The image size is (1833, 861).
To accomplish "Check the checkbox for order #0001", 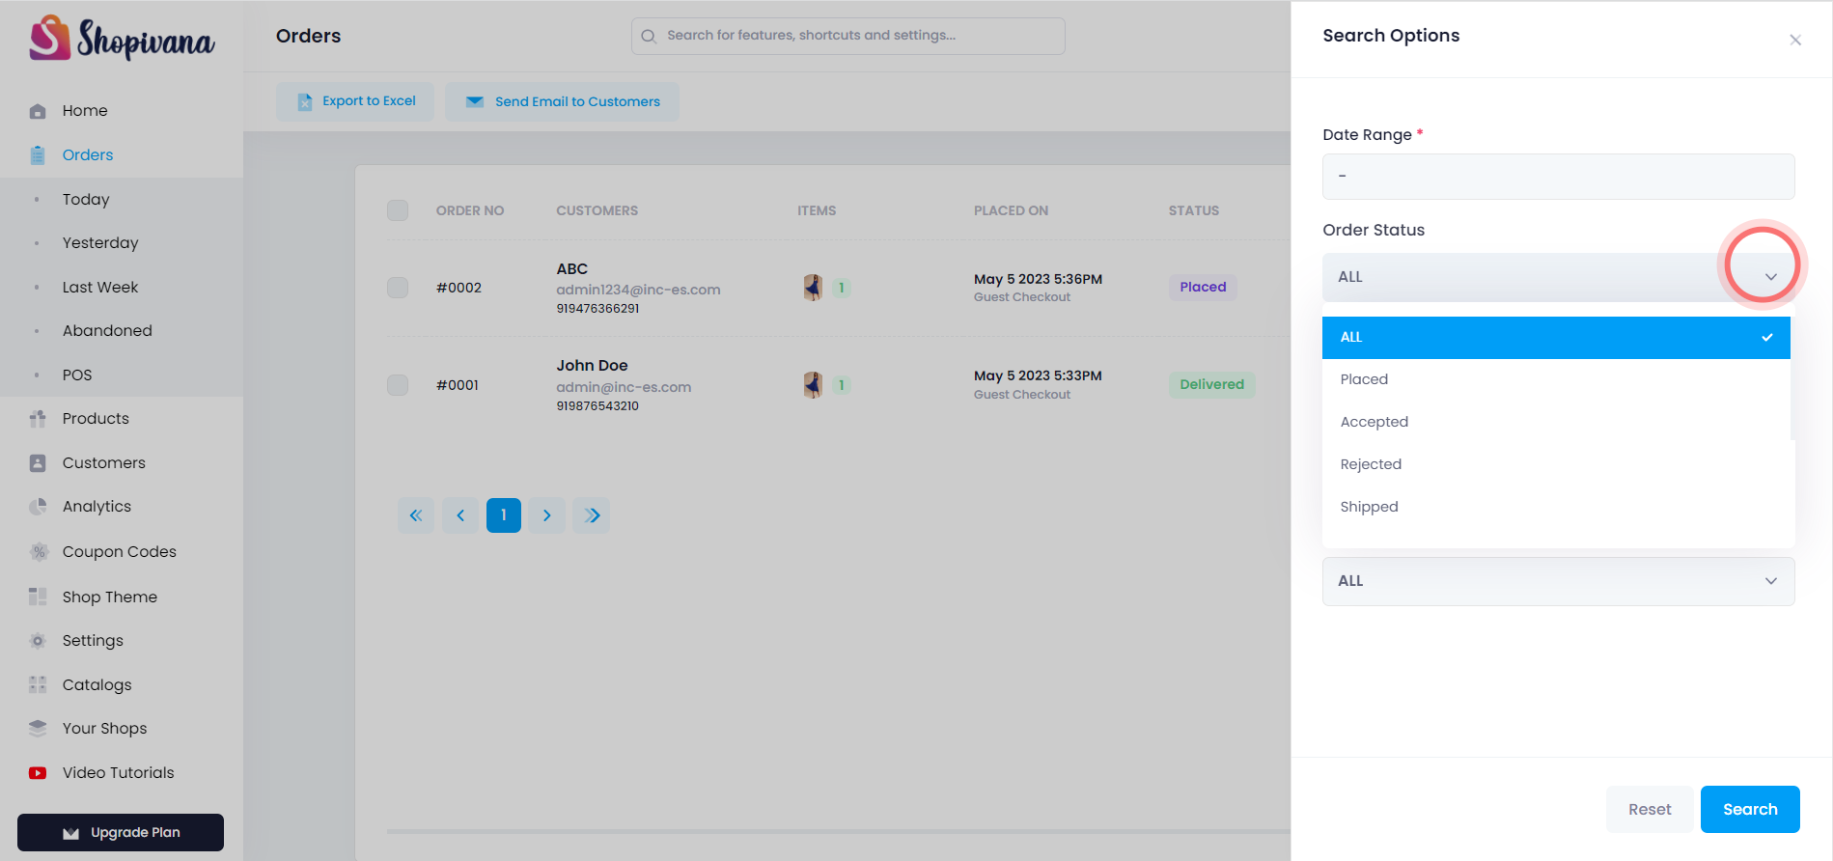I will 398,385.
